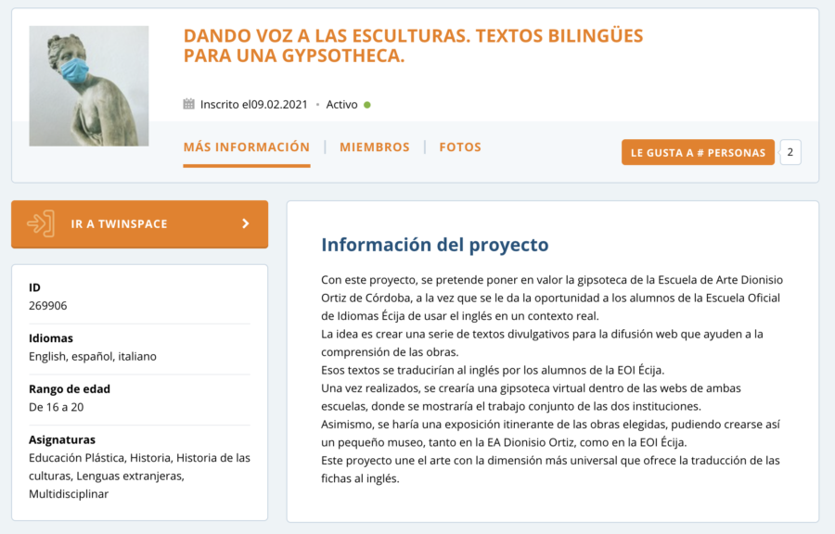Switch to the MIEMBROS tab
835x534 pixels.
pos(375,147)
